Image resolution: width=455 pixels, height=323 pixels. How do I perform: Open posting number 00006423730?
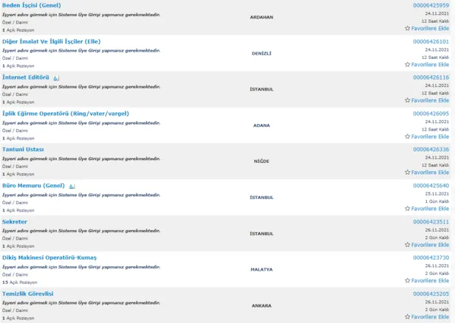430,258
